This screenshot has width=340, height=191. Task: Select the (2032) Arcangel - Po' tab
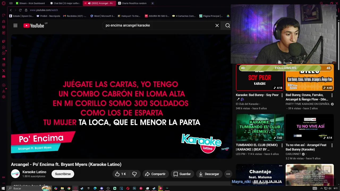tap(99, 3)
